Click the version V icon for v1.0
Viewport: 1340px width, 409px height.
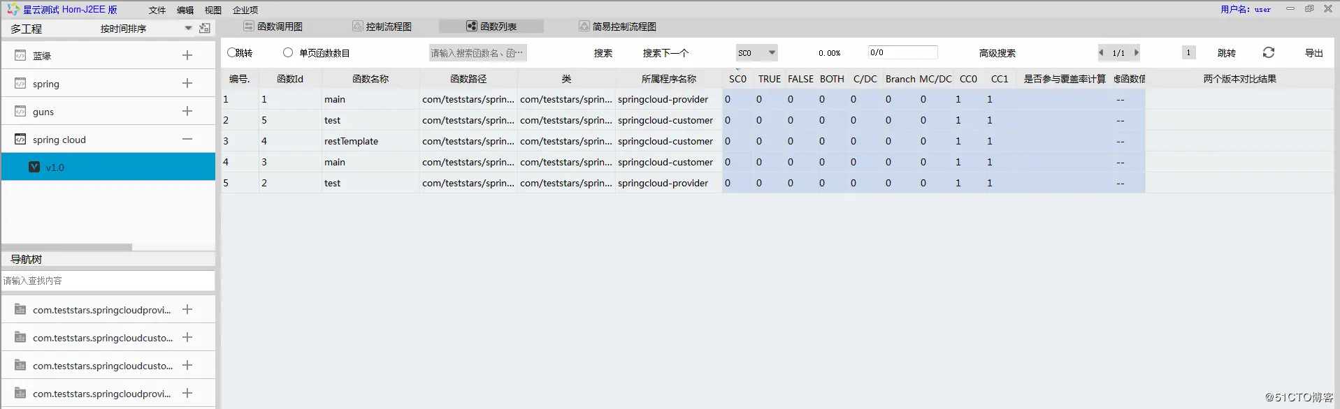point(34,167)
